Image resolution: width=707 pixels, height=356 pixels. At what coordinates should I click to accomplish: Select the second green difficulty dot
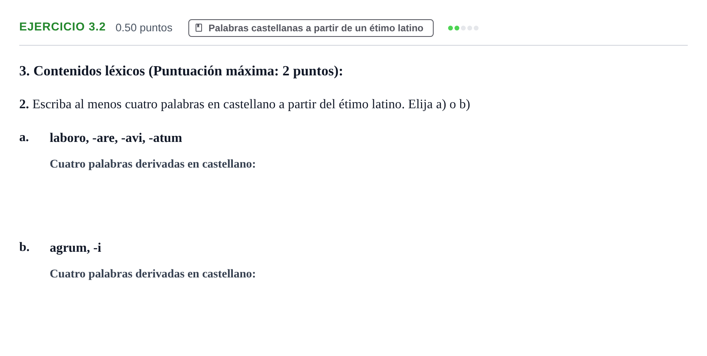point(457,28)
